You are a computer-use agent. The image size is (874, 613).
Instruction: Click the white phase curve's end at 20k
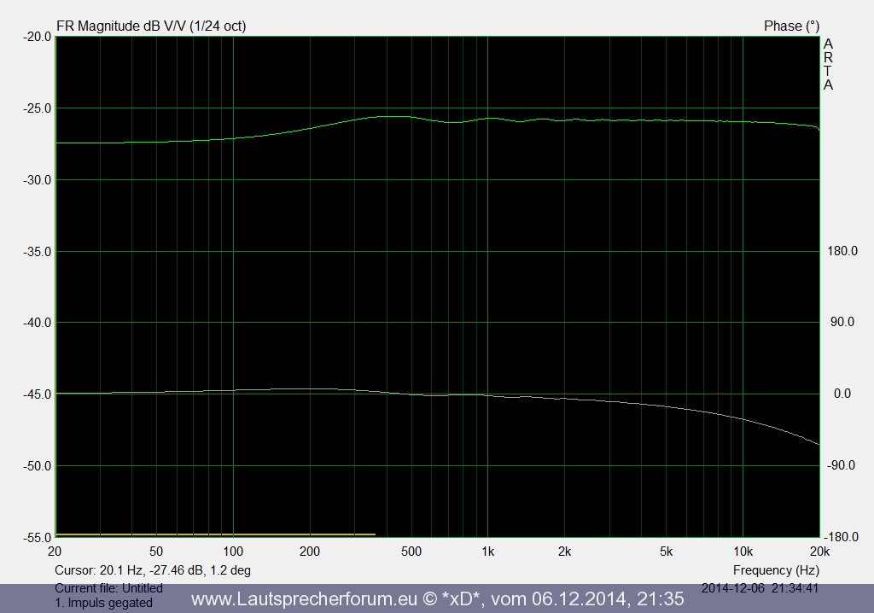(x=818, y=444)
